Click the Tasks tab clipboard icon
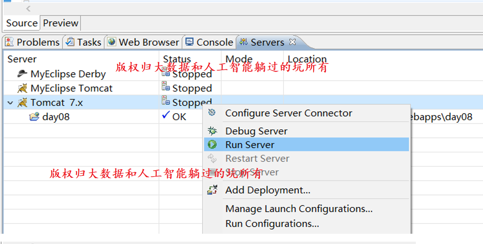The image size is (483, 244). coord(70,42)
